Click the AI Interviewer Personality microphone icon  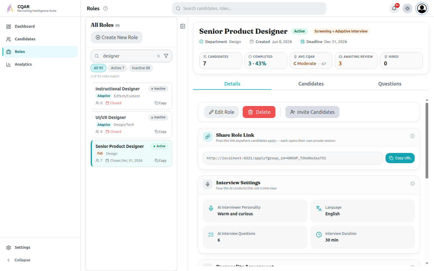pyautogui.click(x=211, y=208)
